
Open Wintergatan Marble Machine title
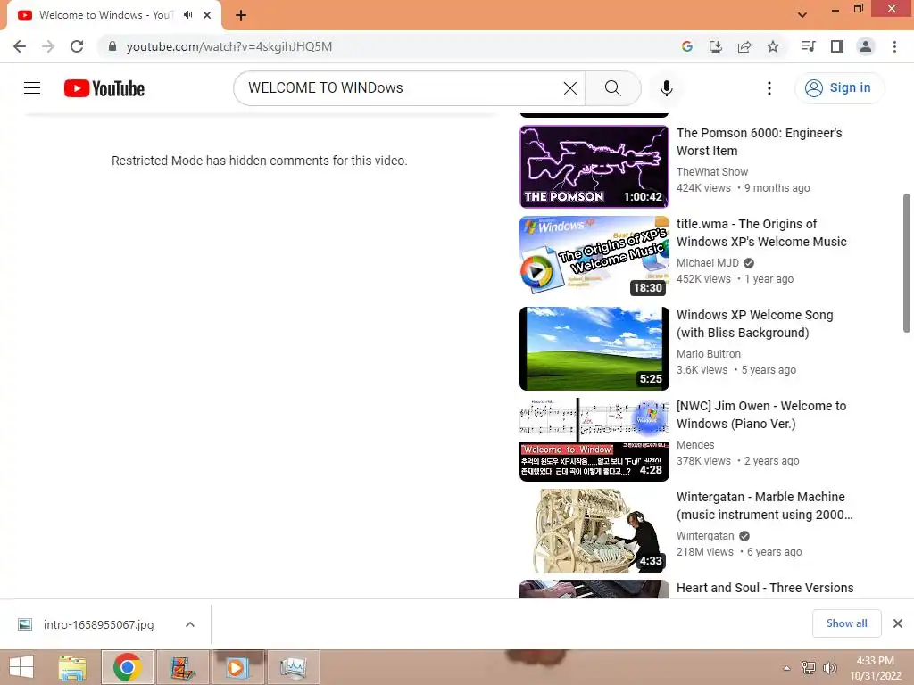coord(764,505)
